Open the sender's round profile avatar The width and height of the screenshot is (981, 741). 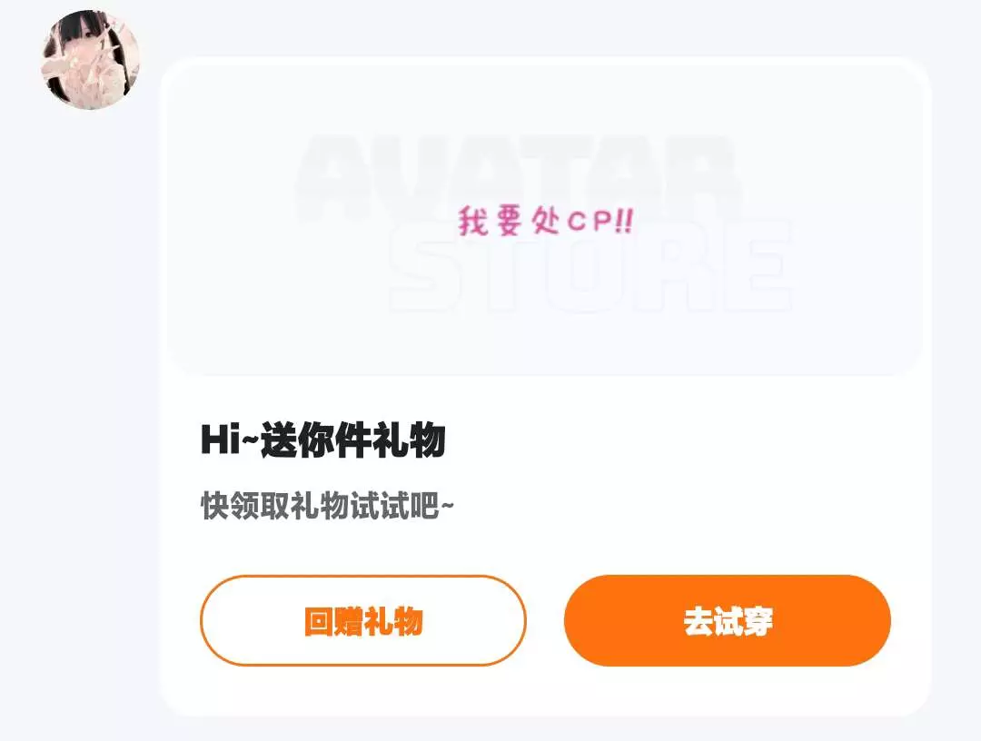point(91,60)
